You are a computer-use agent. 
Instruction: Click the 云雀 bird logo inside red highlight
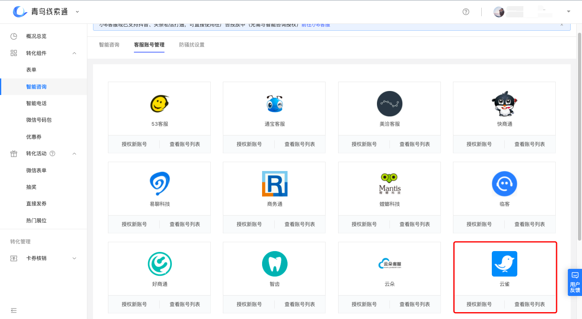[x=504, y=264]
